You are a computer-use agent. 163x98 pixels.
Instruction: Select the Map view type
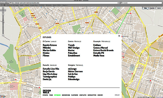(146, 8)
